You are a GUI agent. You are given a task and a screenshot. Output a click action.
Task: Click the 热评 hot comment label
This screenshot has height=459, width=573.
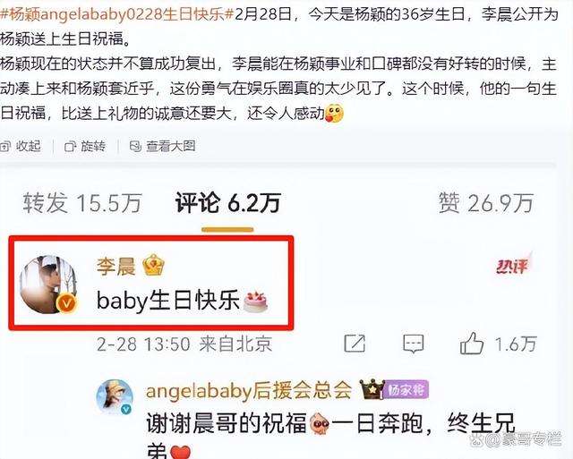[x=512, y=266]
